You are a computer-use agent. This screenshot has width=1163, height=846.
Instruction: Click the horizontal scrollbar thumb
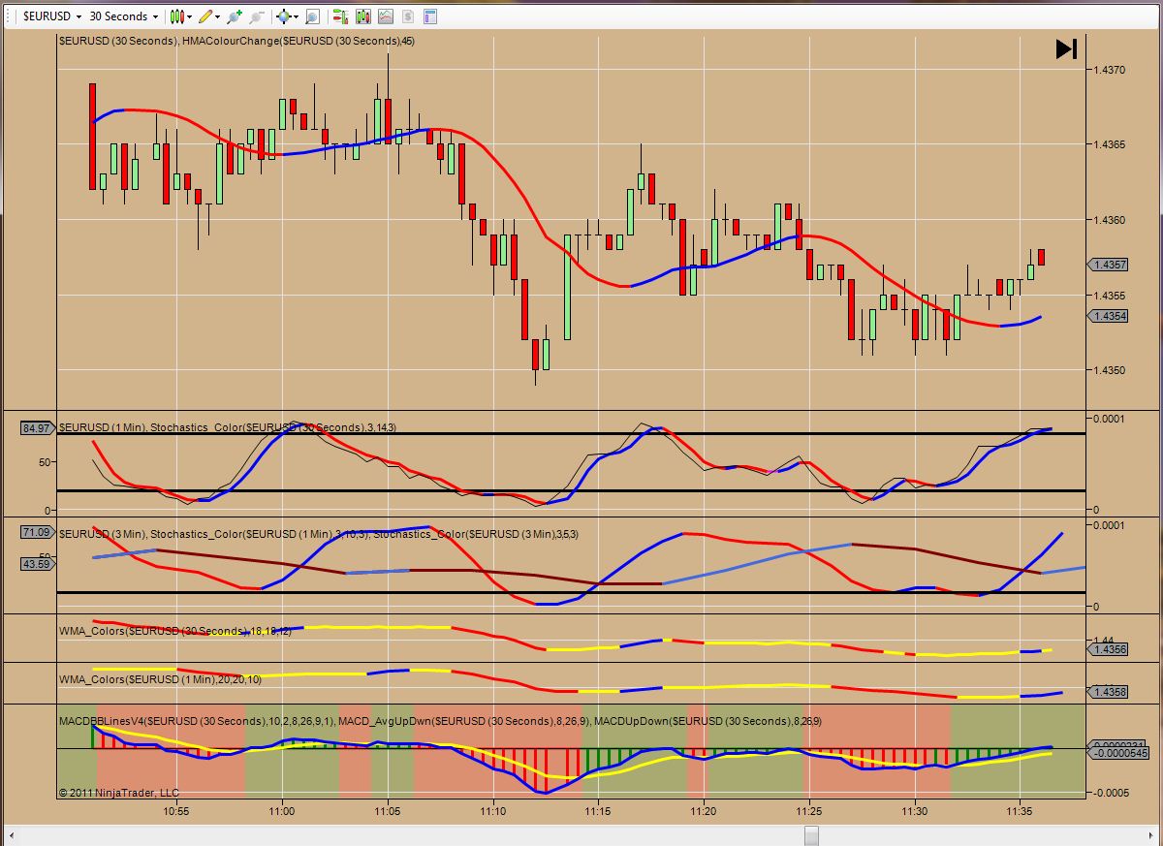click(812, 835)
